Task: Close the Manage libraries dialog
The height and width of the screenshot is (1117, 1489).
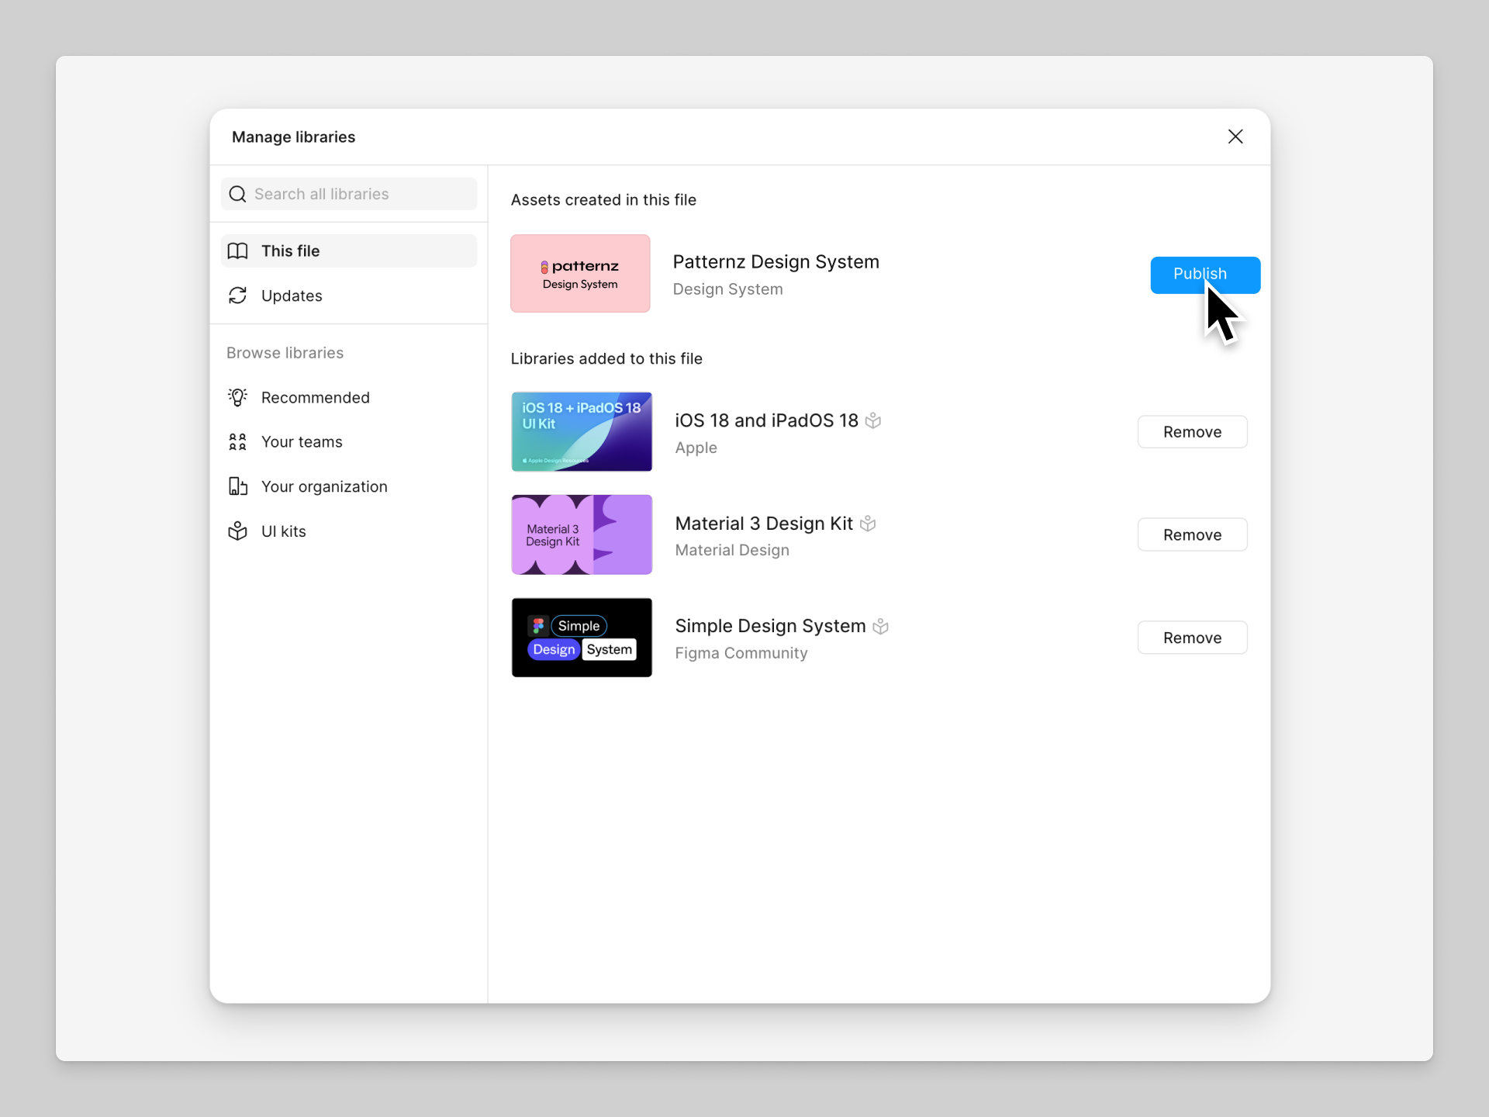Action: [x=1235, y=137]
